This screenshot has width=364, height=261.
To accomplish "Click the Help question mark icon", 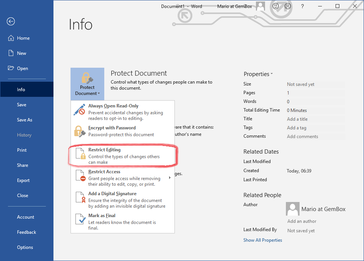I will tap(302, 6).
